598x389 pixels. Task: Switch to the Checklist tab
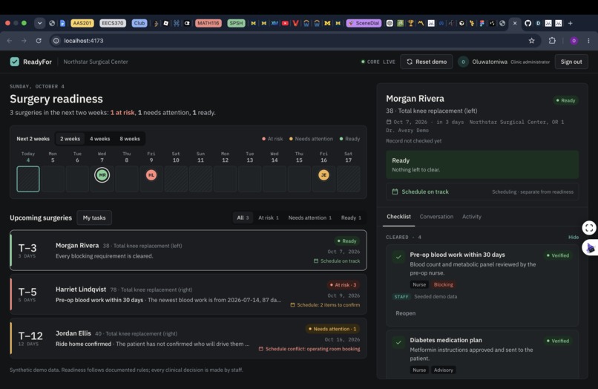[398, 217]
